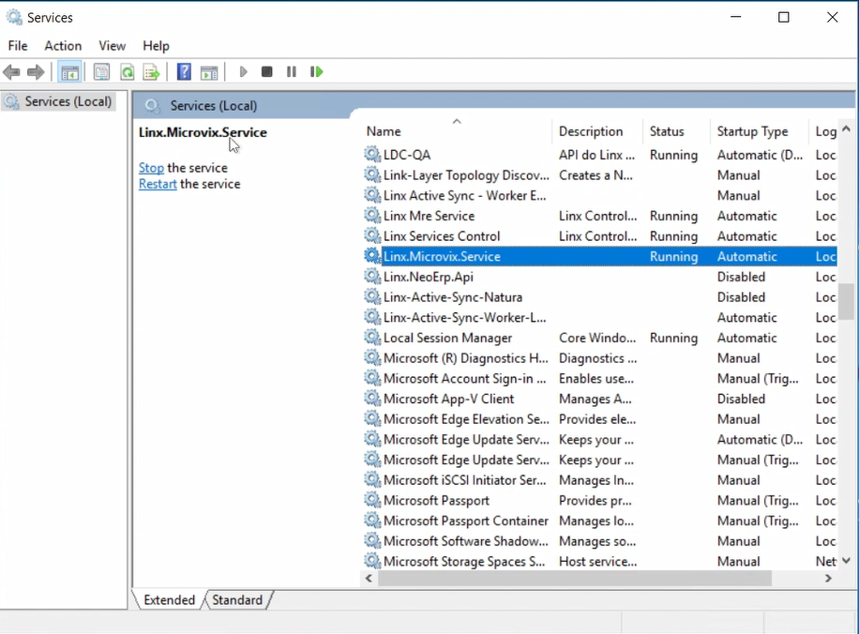This screenshot has height=634, width=859.
Task: Click the Show/Hide Console Tree toolbar icon
Action: tap(68, 72)
